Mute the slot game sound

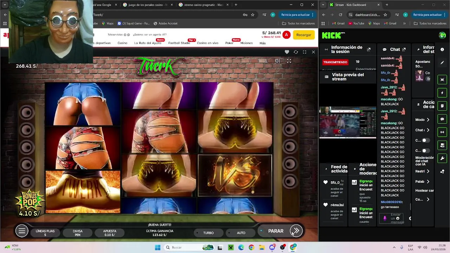click(277, 61)
